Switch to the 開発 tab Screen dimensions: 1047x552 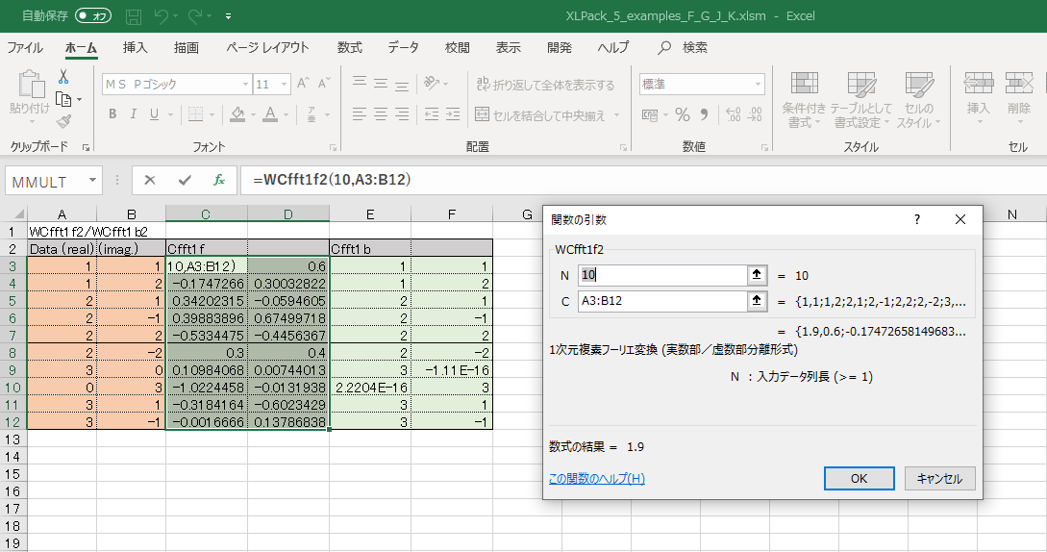[x=559, y=47]
